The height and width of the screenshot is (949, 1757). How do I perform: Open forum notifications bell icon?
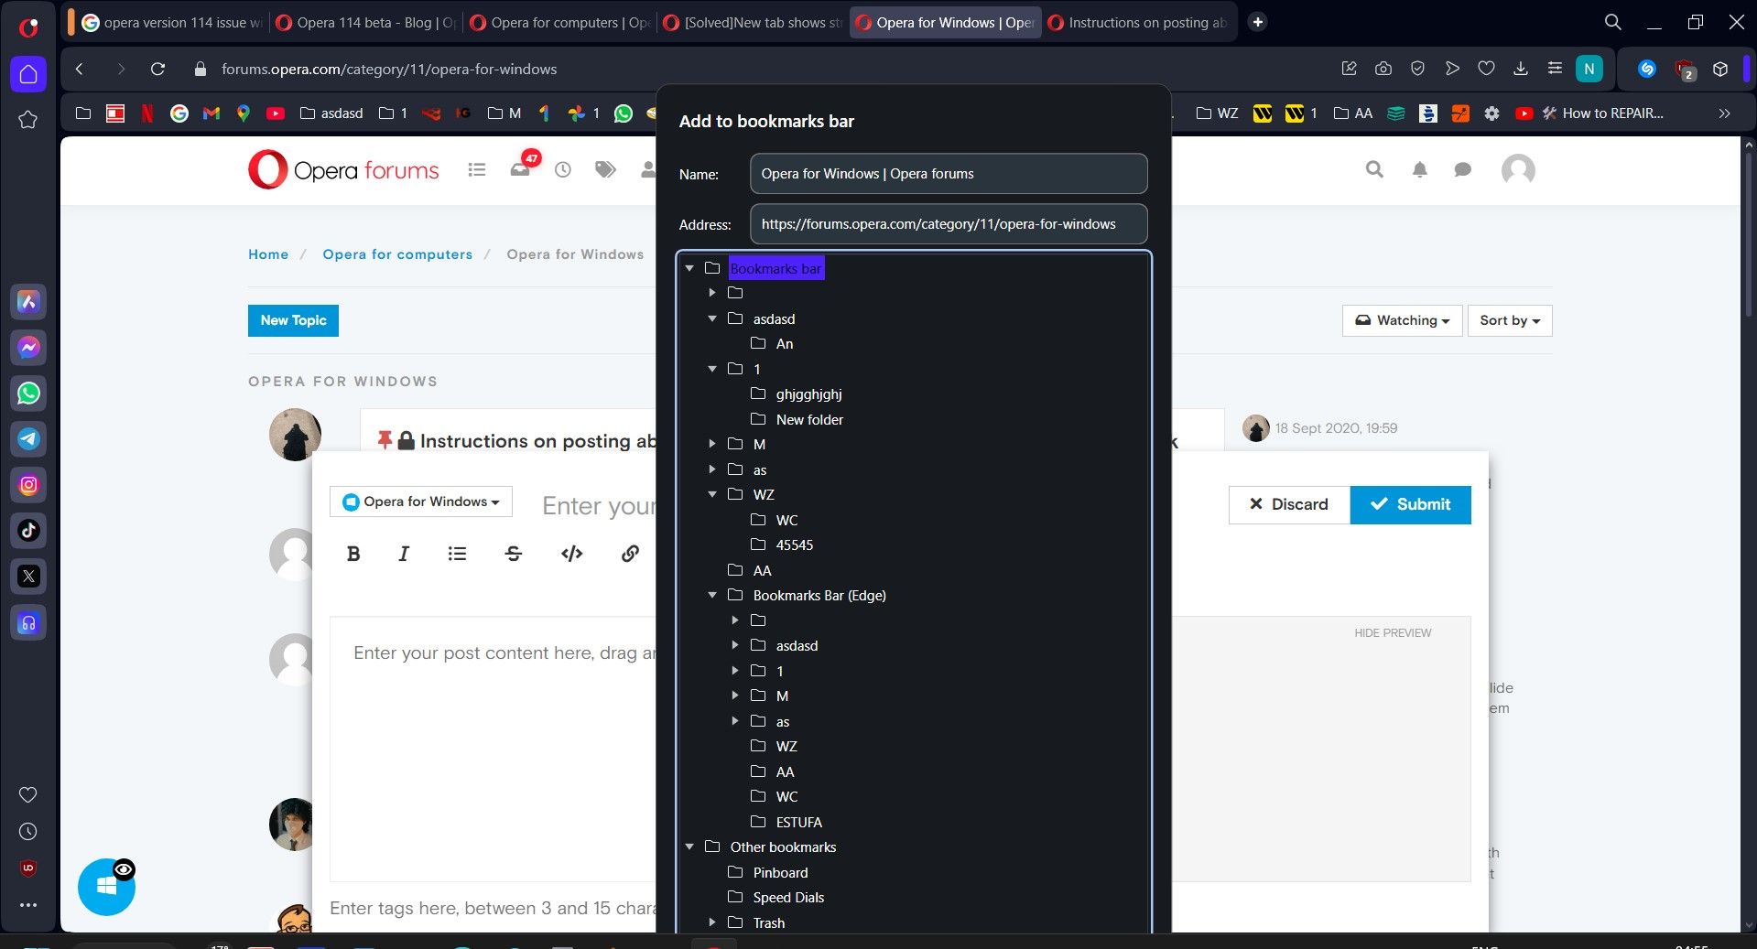click(x=1419, y=169)
